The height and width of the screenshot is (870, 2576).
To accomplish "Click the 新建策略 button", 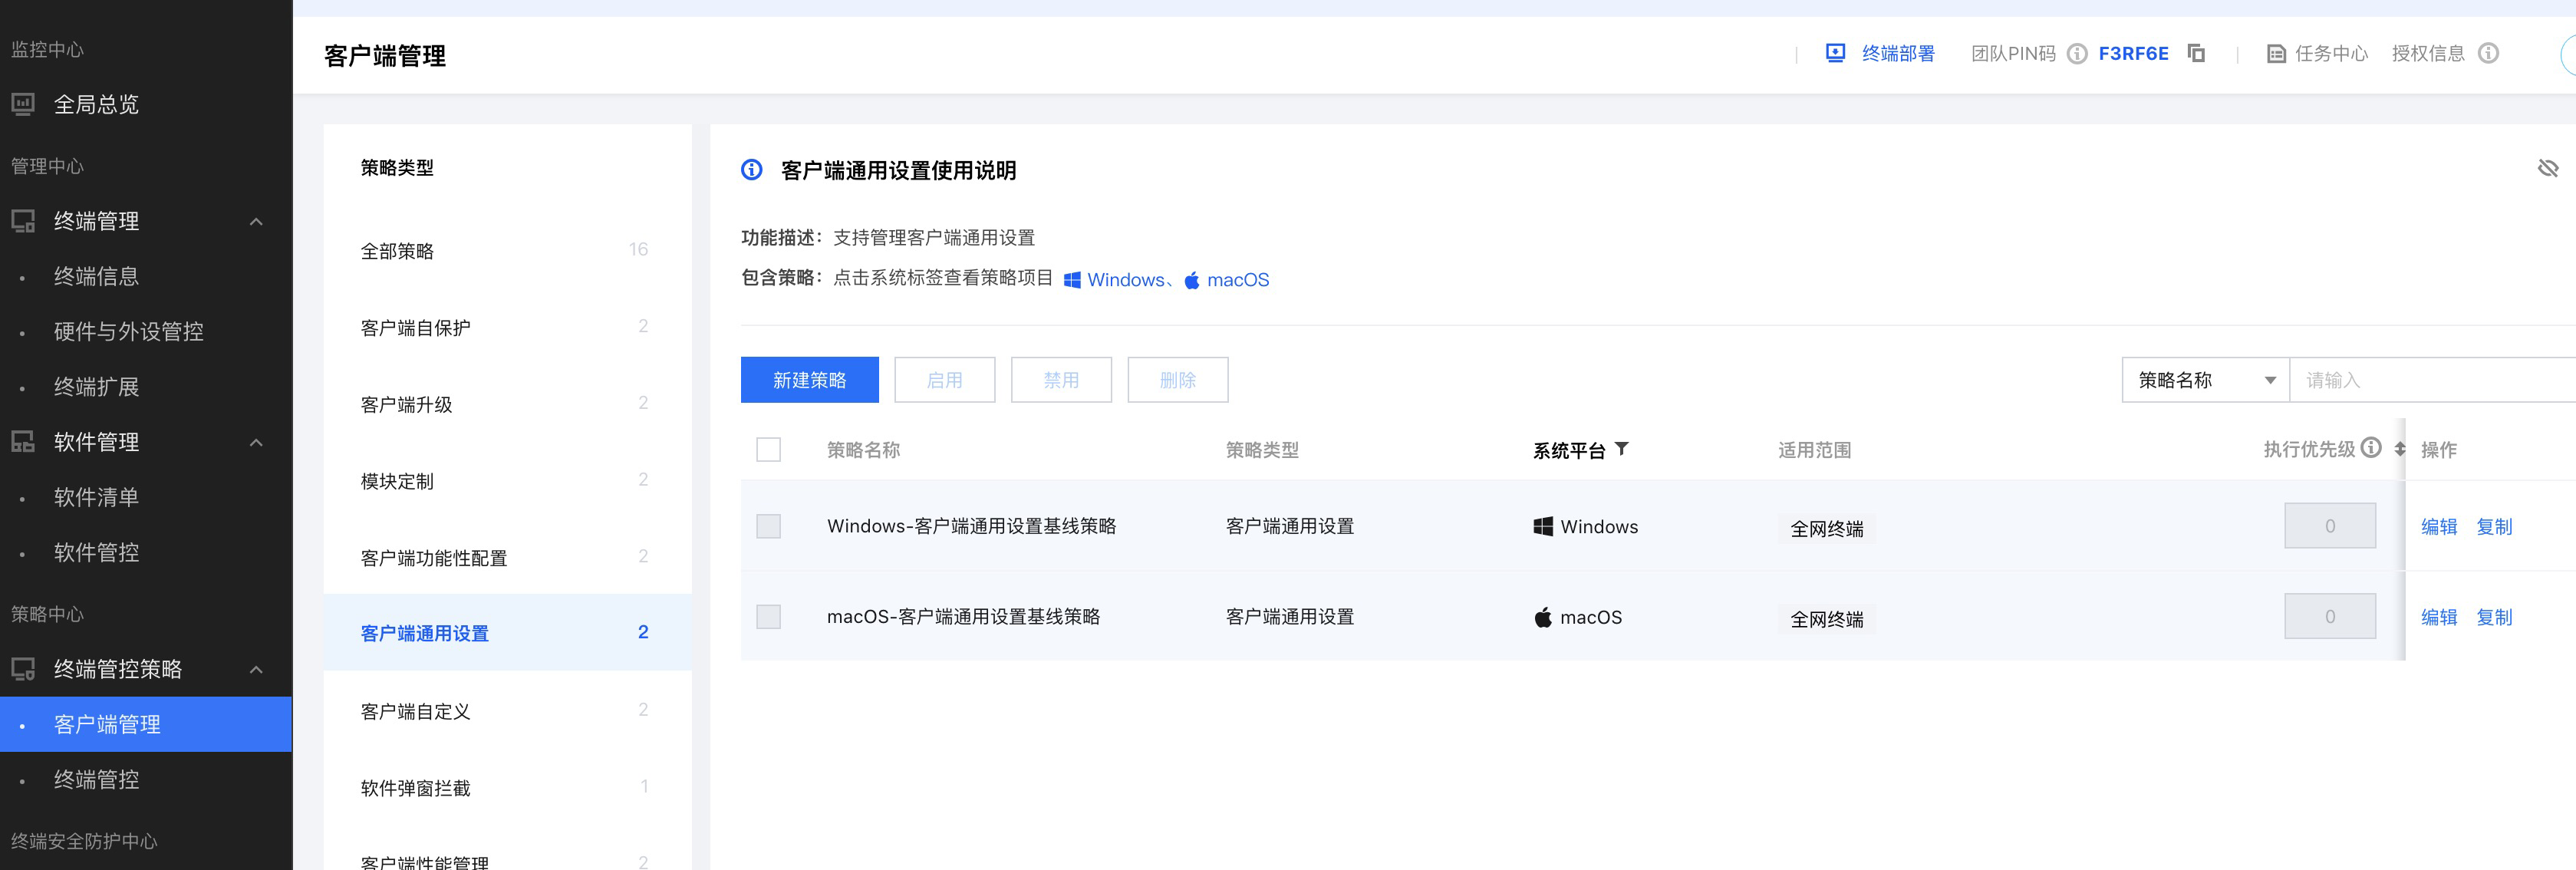I will 809,380.
